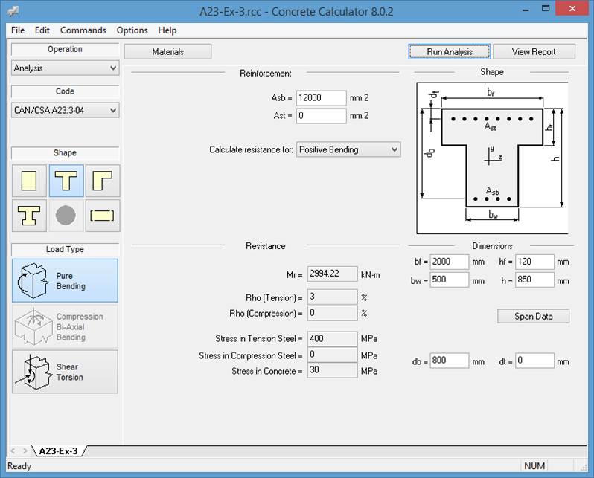Click the h dimension field
This screenshot has width=594, height=478.
tap(535, 280)
